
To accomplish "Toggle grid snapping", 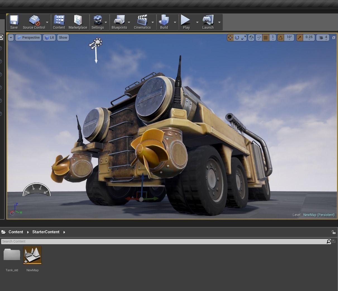I will coord(266,38).
